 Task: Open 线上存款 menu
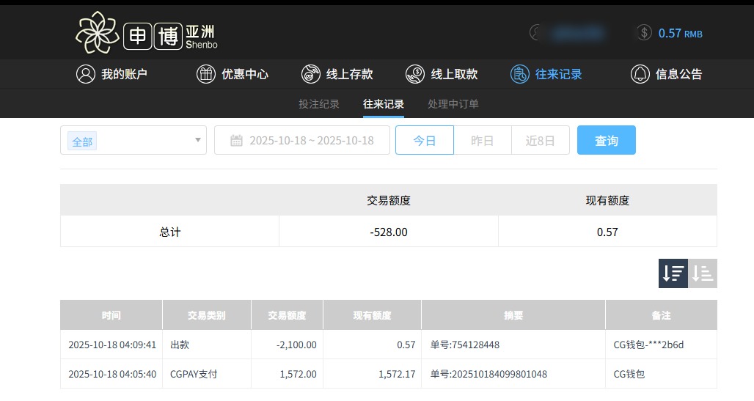337,74
